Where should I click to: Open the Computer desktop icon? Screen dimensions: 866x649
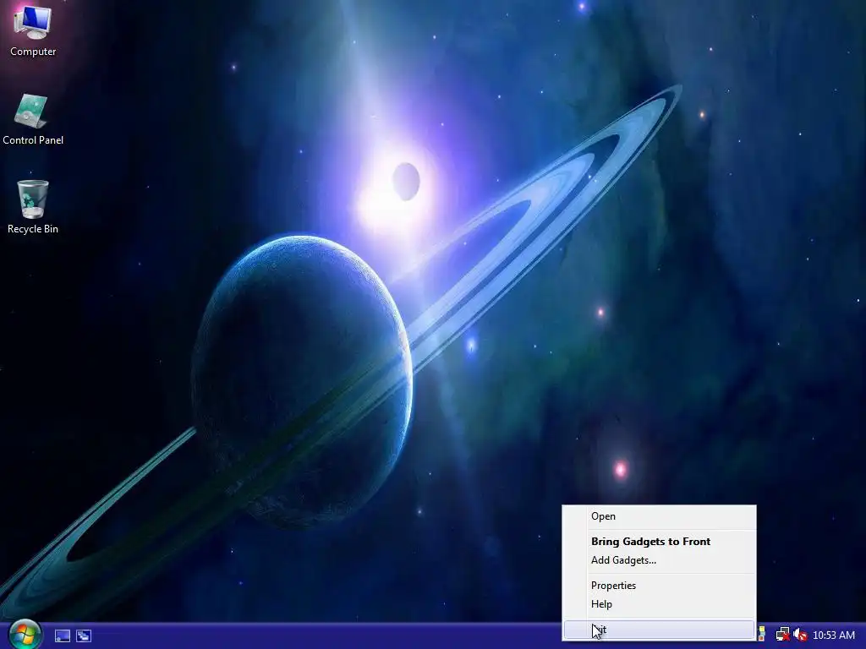pyautogui.click(x=33, y=30)
